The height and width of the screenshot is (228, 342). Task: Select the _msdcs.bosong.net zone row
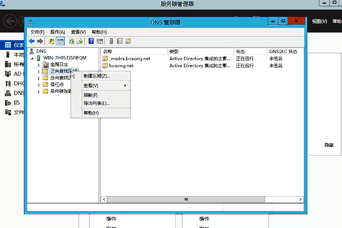[202, 59]
